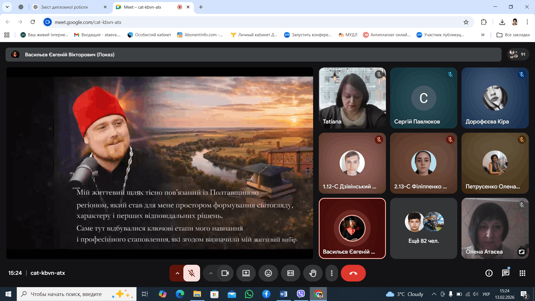Expand video settings arrow beside camera
Screen dimensions: 535x301
coord(211,273)
